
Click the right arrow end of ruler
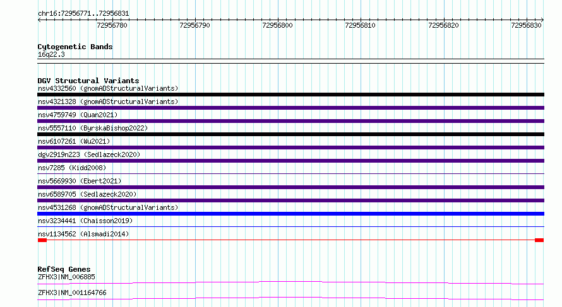(542, 20)
